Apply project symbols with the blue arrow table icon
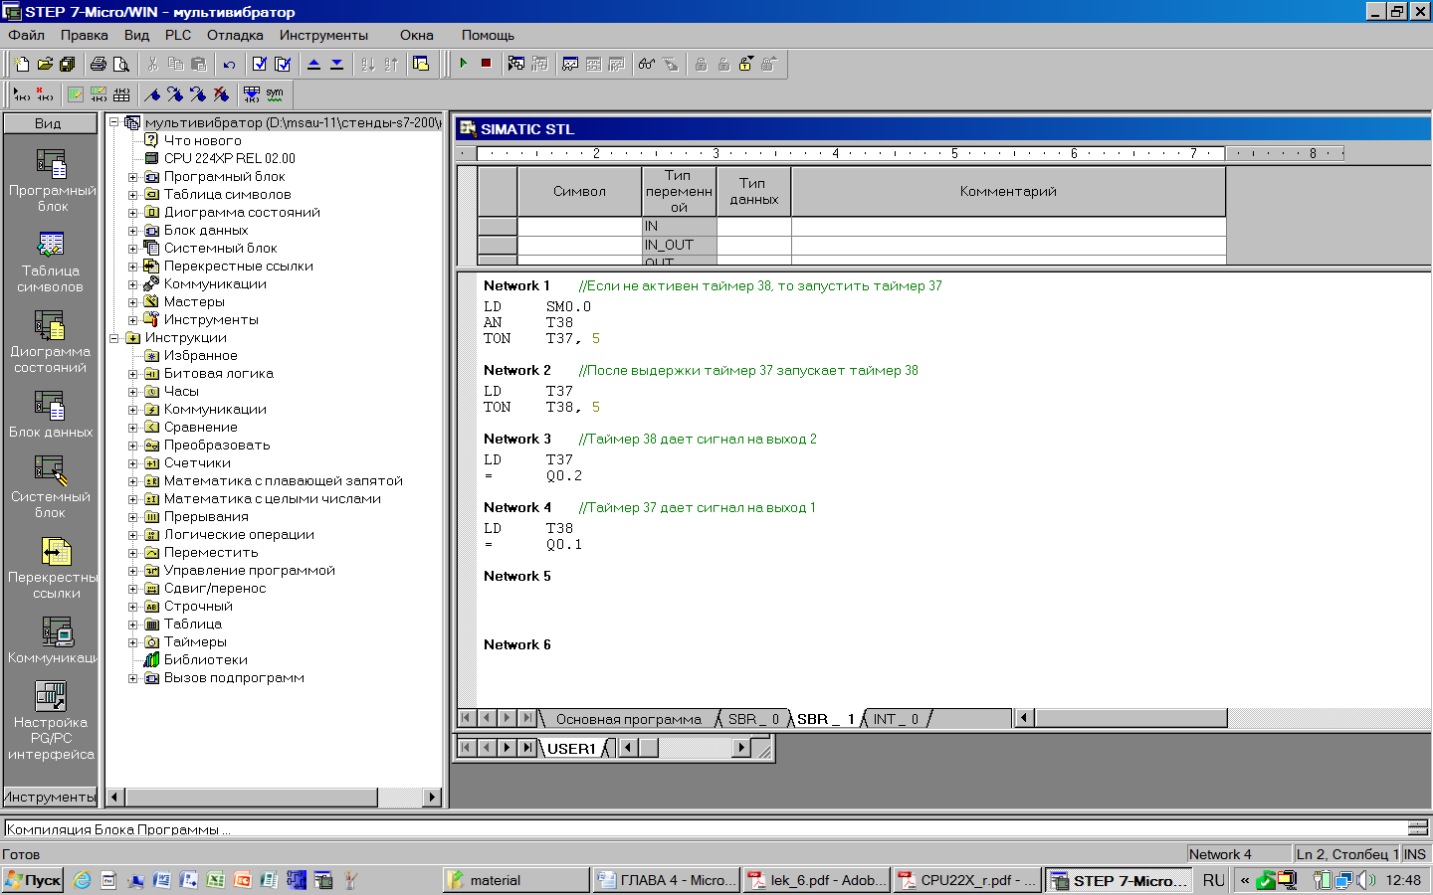This screenshot has width=1433, height=895. click(252, 94)
